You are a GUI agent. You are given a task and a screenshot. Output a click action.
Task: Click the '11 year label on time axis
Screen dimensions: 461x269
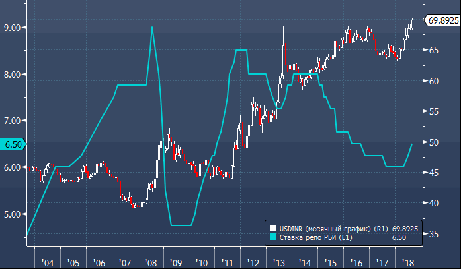[228, 262]
